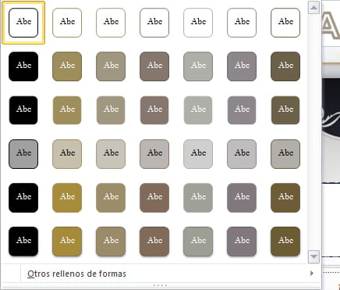Select the gray style with black border
The width and height of the screenshot is (340, 290).
pos(23,154)
